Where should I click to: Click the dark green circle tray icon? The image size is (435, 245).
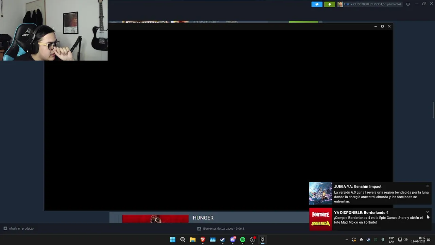(x=376, y=240)
